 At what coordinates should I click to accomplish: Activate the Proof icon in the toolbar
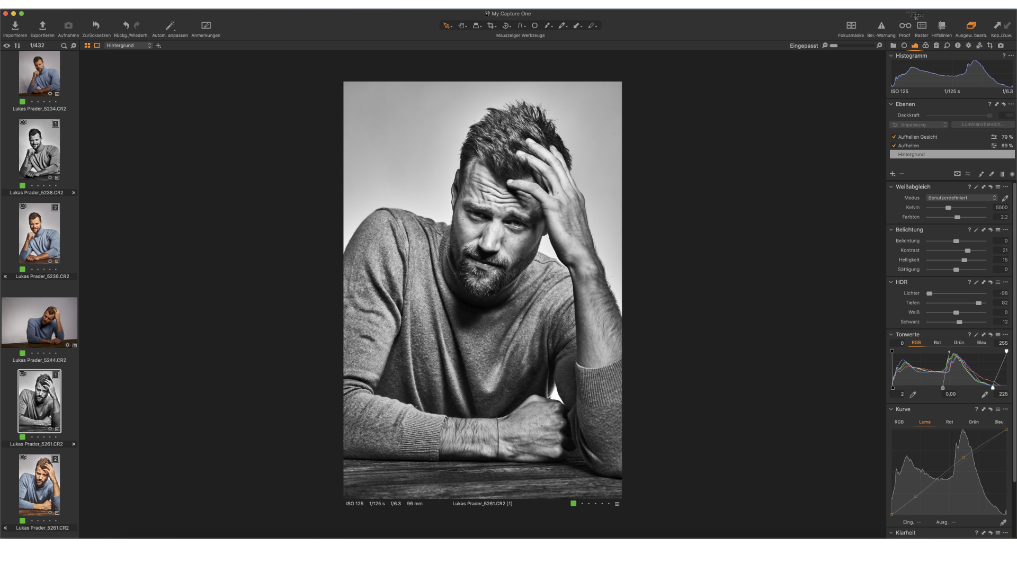pos(905,25)
